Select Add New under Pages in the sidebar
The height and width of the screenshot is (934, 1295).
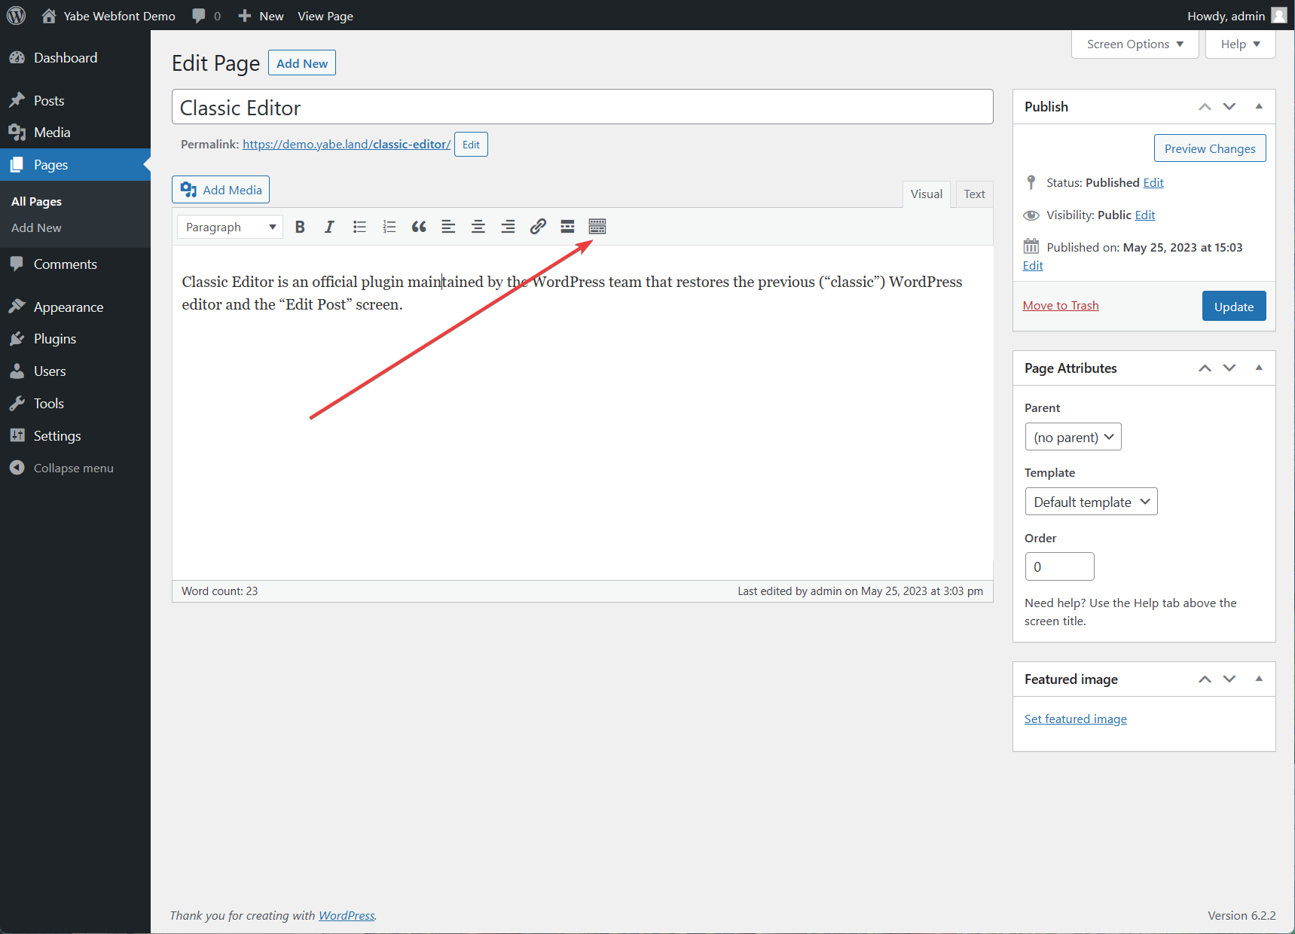(x=36, y=227)
